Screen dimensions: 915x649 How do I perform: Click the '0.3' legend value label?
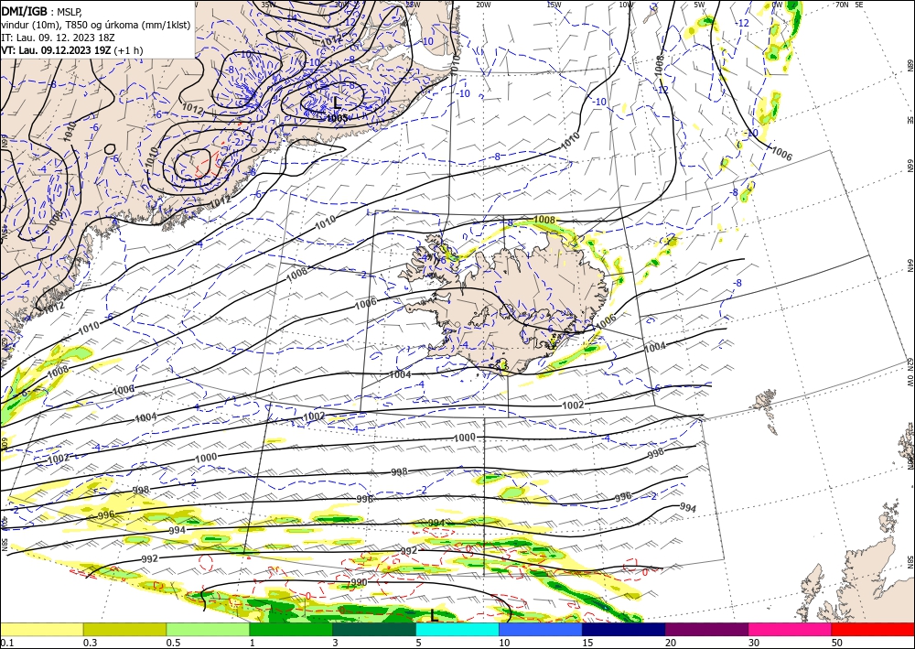coord(90,642)
